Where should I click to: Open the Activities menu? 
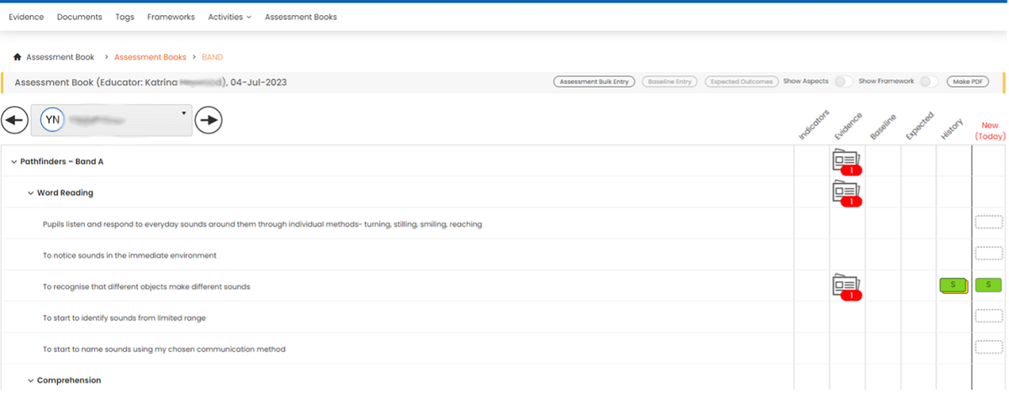point(230,17)
